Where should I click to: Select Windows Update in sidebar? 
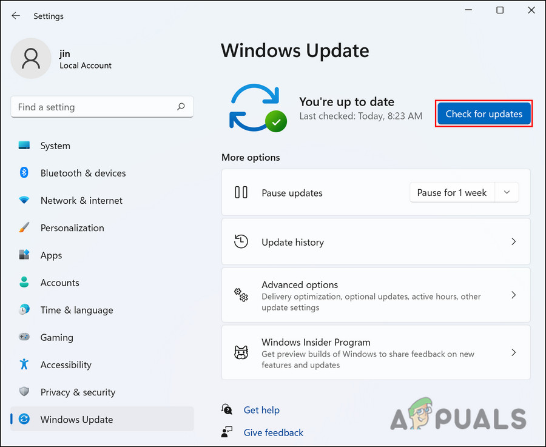point(102,419)
